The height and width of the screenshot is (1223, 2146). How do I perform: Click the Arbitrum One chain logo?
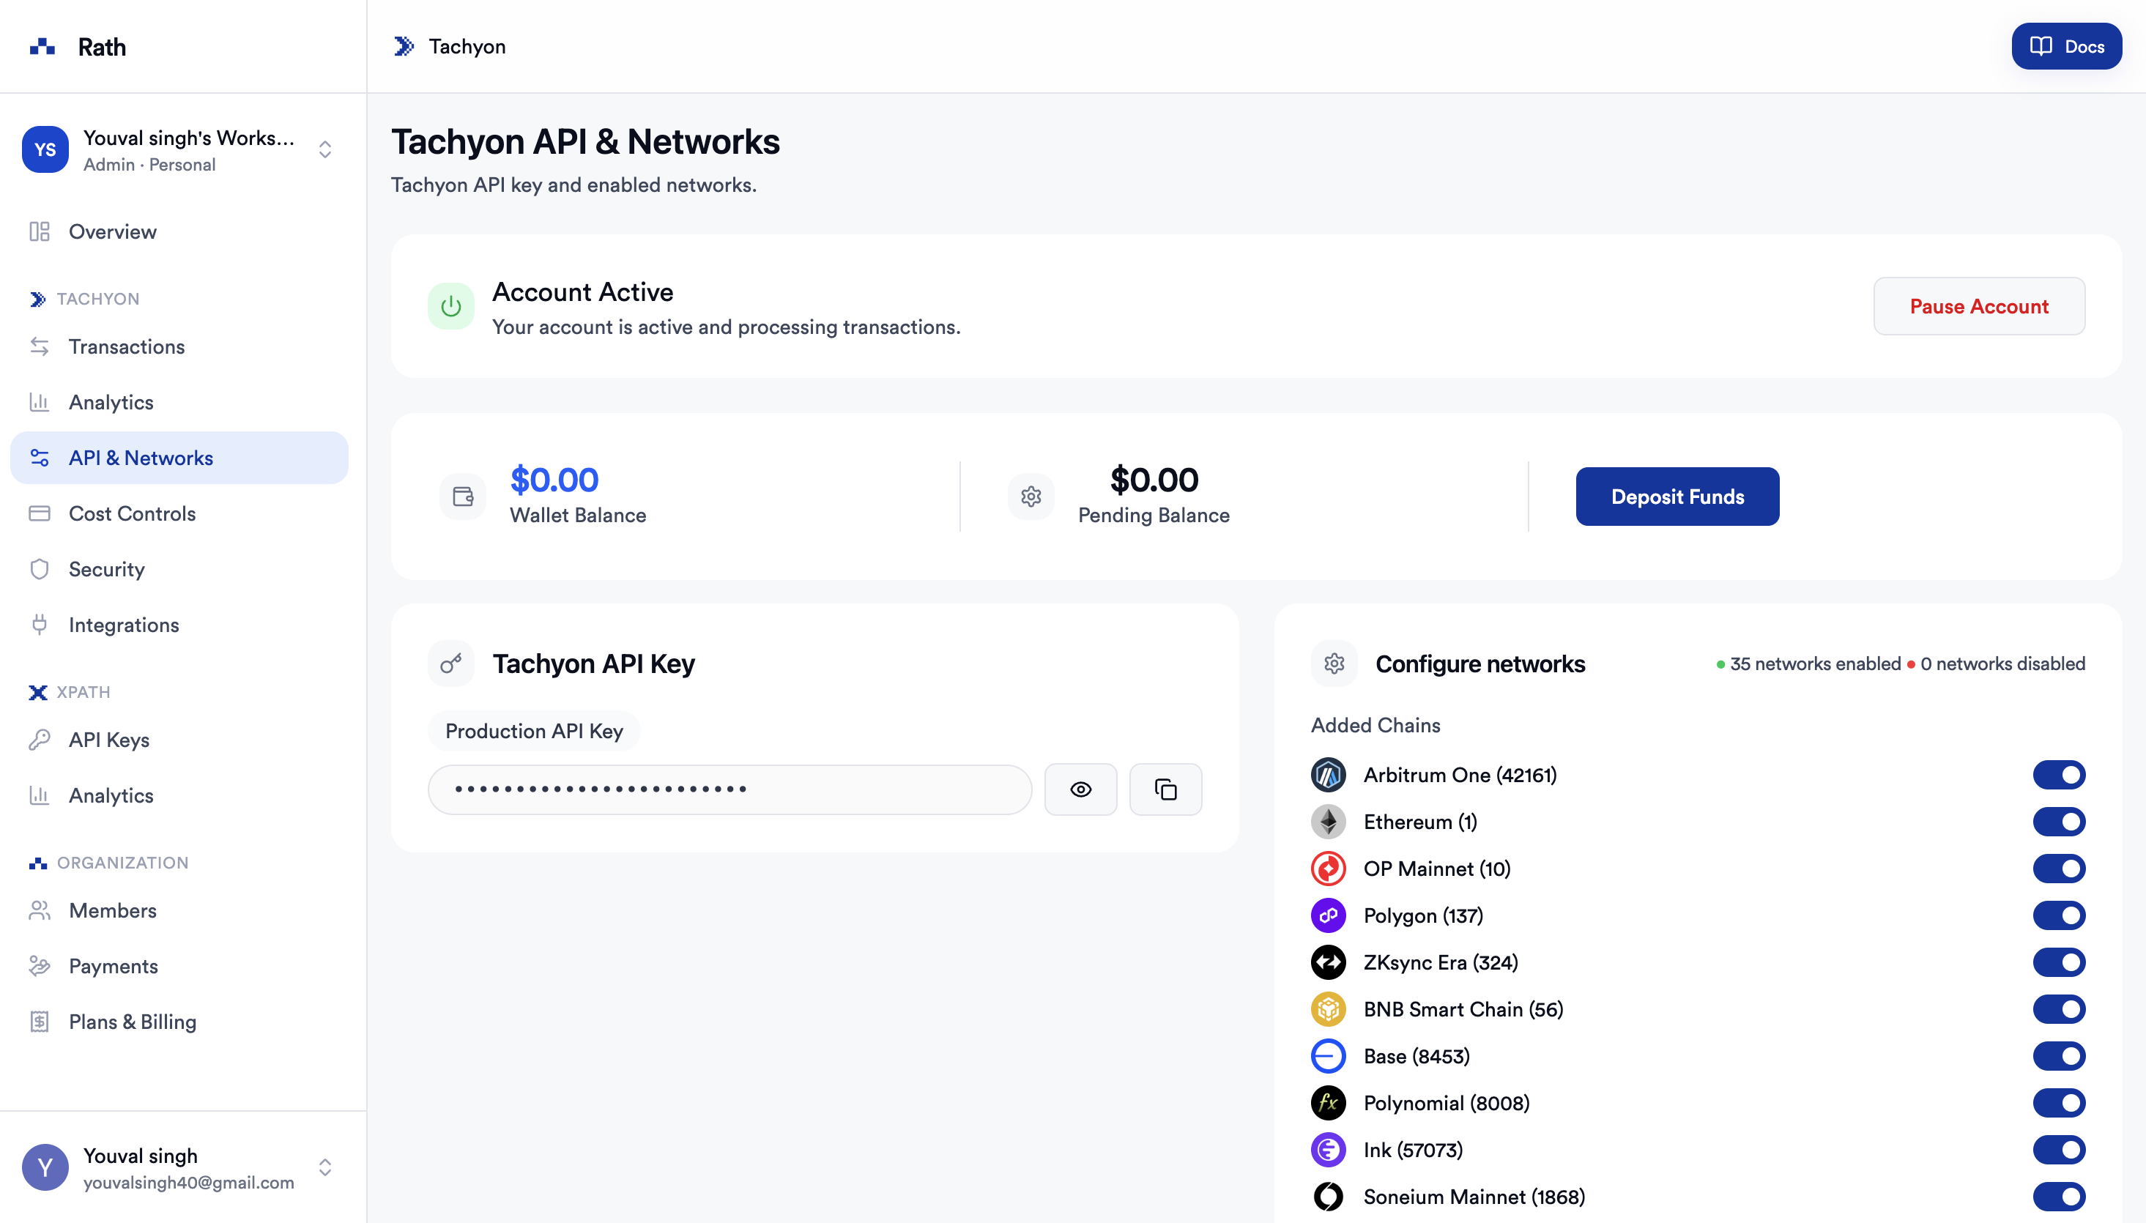[1329, 775]
